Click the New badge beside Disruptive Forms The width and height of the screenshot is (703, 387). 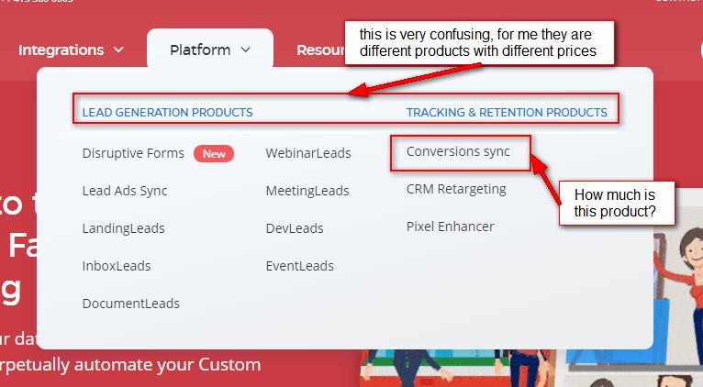[x=214, y=154]
